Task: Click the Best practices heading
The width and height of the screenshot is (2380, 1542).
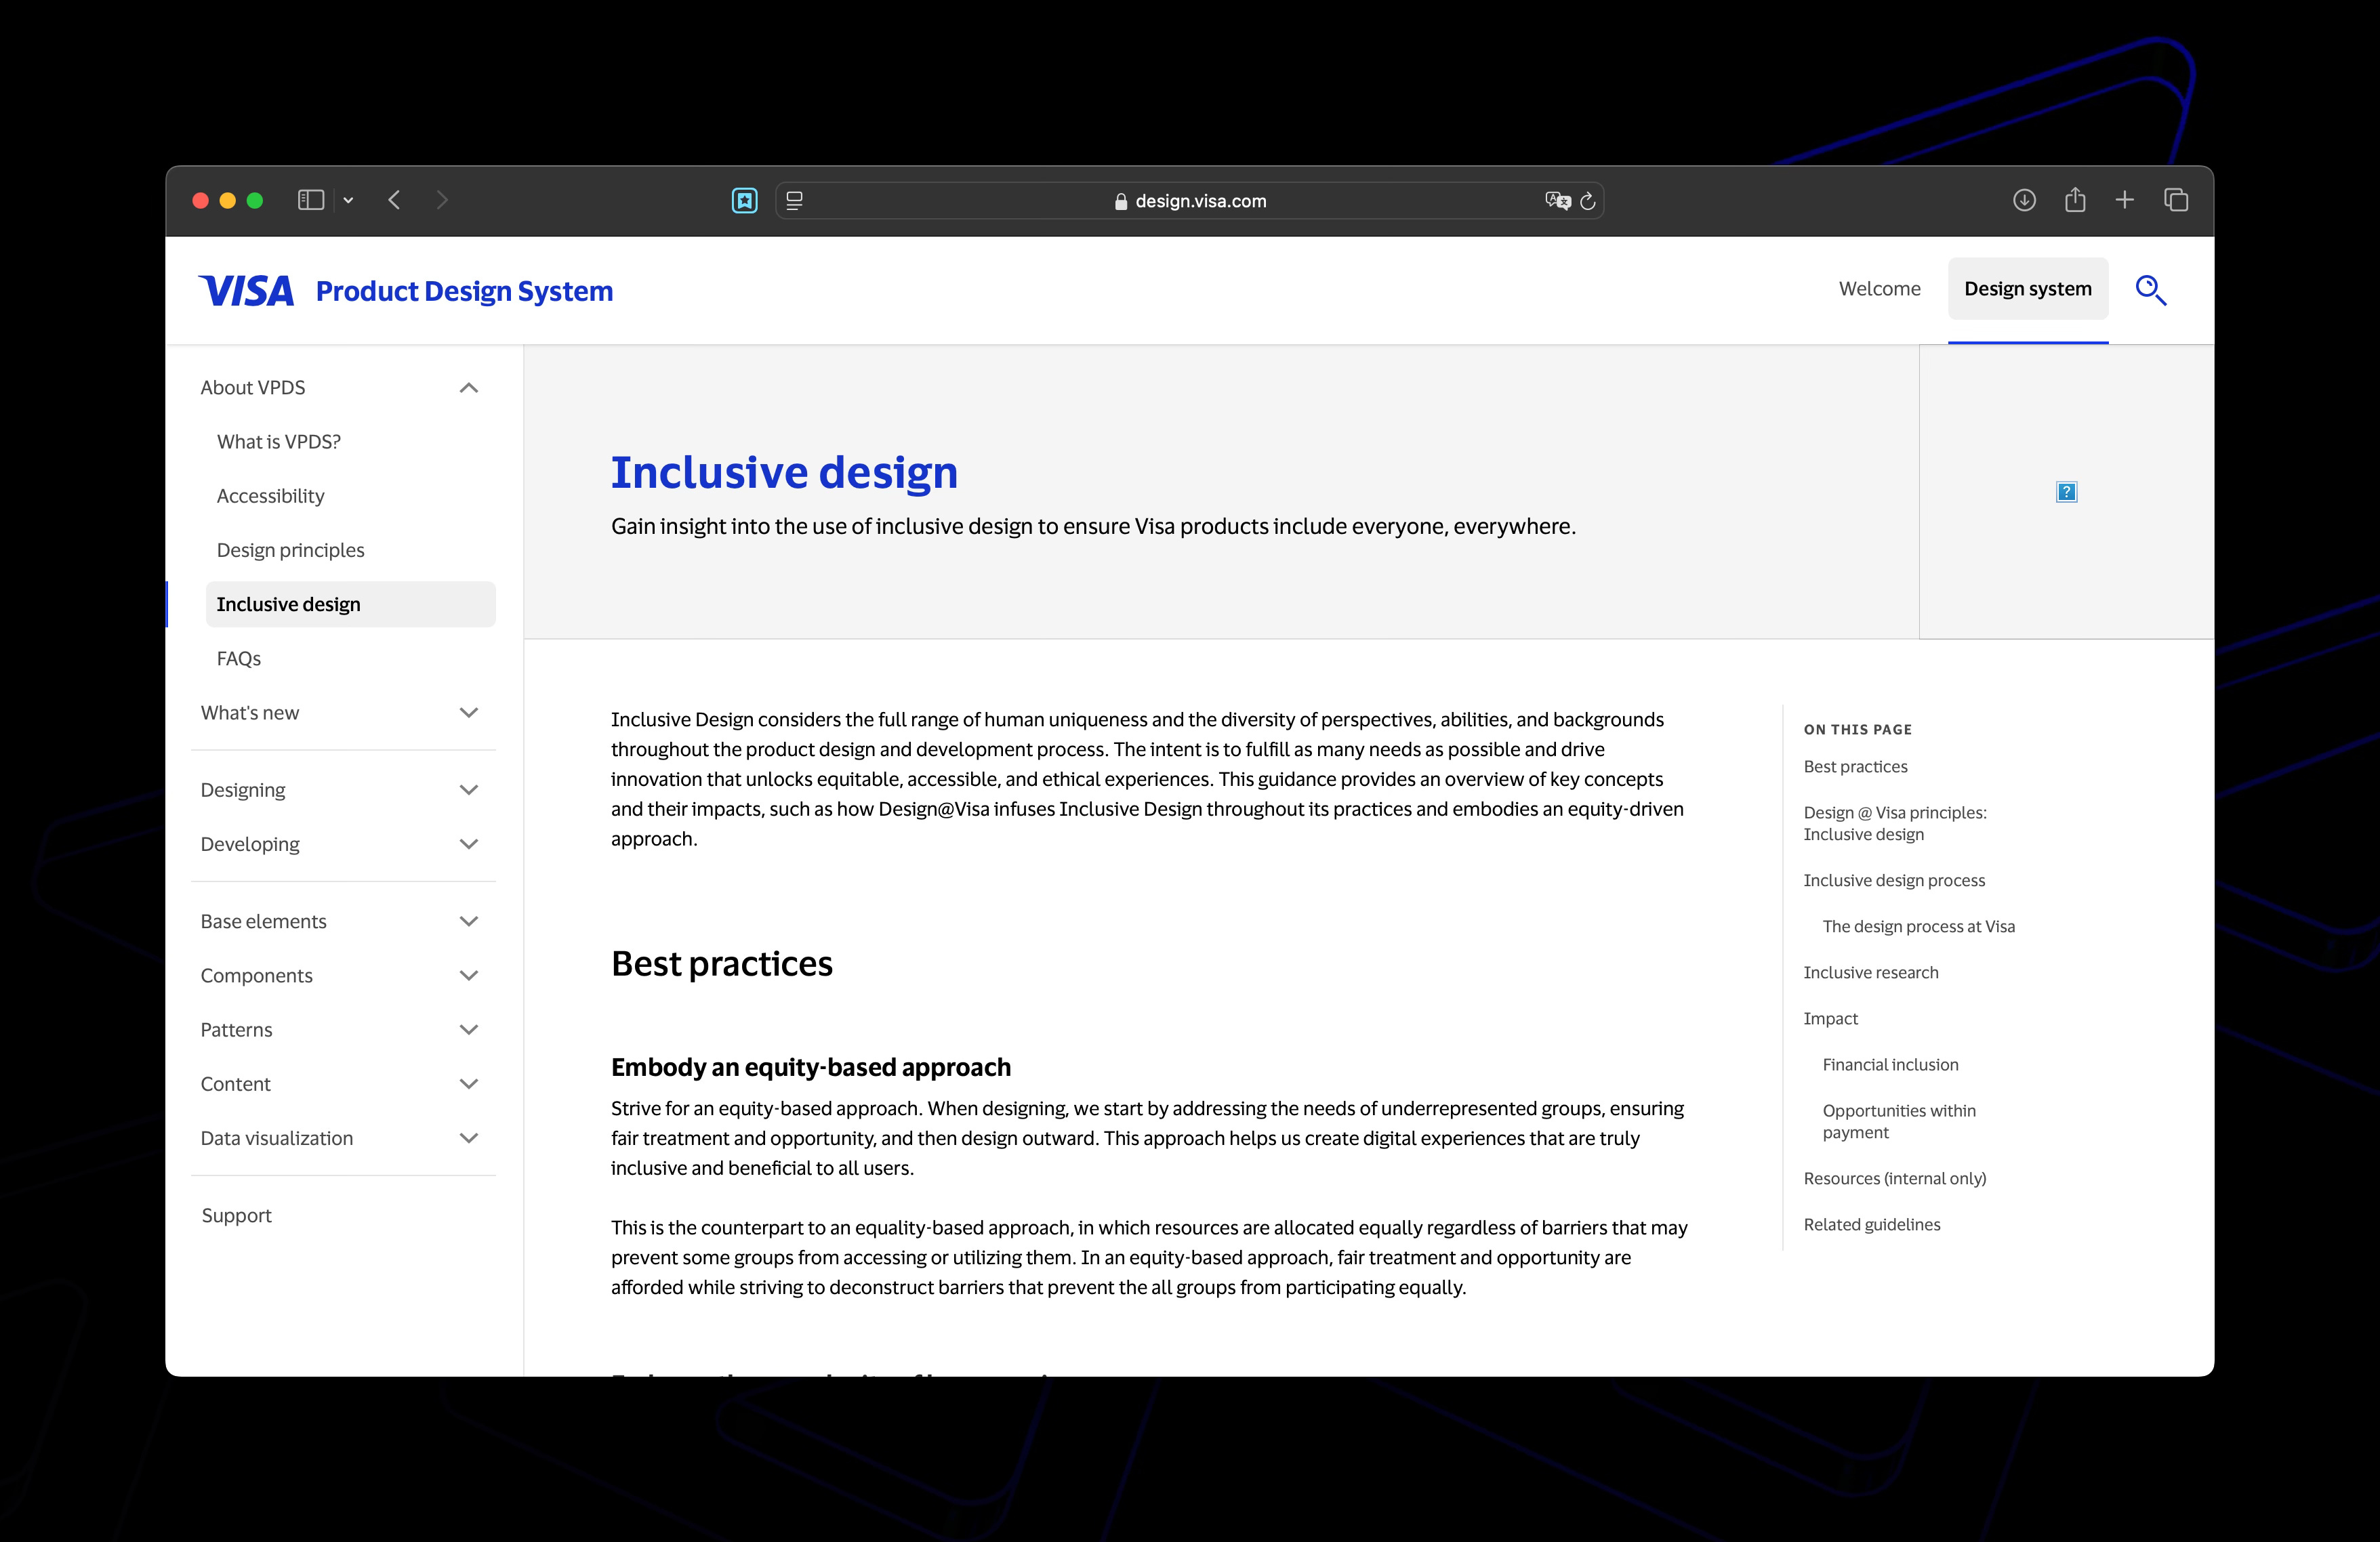Action: (x=721, y=963)
